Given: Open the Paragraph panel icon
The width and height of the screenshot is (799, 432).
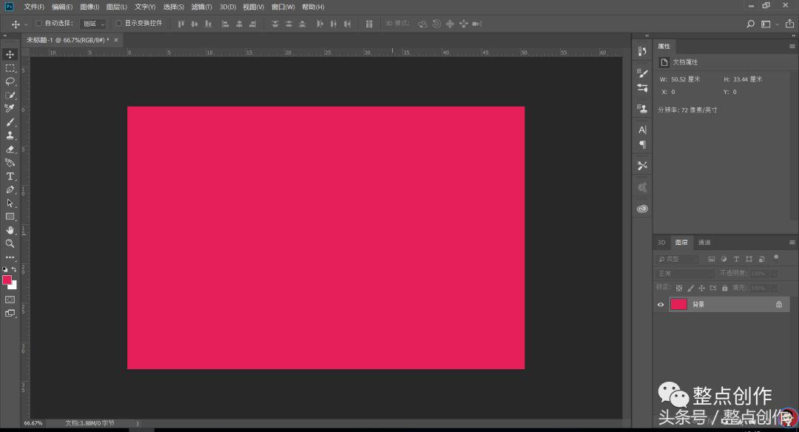Looking at the screenshot, I should (x=643, y=145).
